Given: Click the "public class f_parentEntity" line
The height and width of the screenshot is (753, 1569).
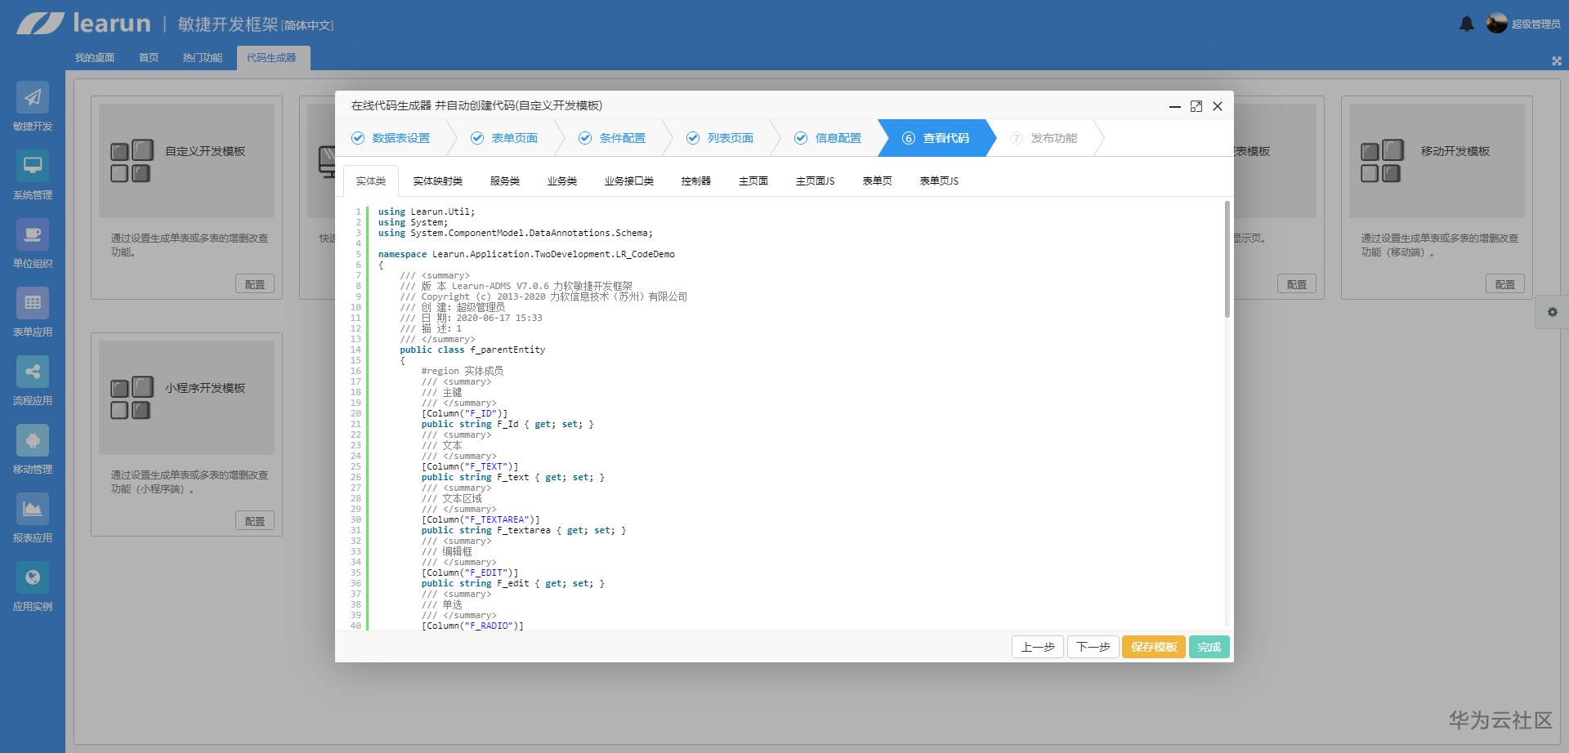Looking at the screenshot, I should click(472, 350).
